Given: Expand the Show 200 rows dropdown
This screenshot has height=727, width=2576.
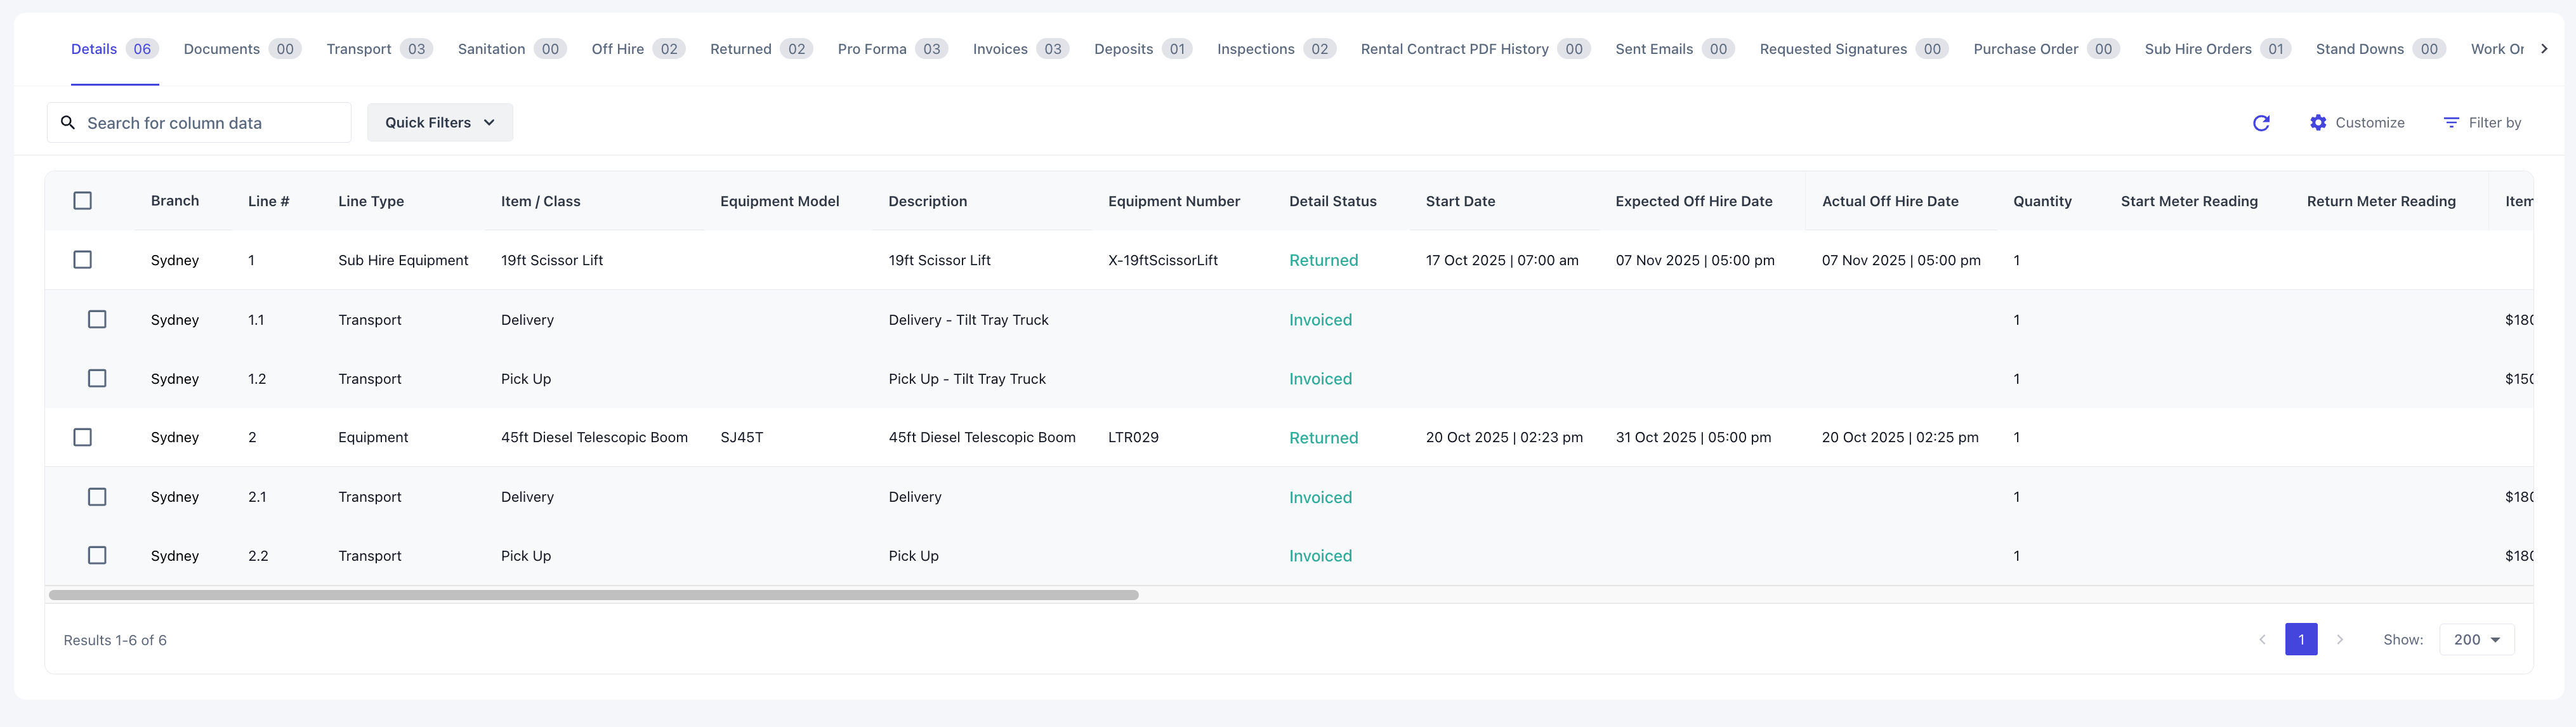Looking at the screenshot, I should pyautogui.click(x=2476, y=639).
